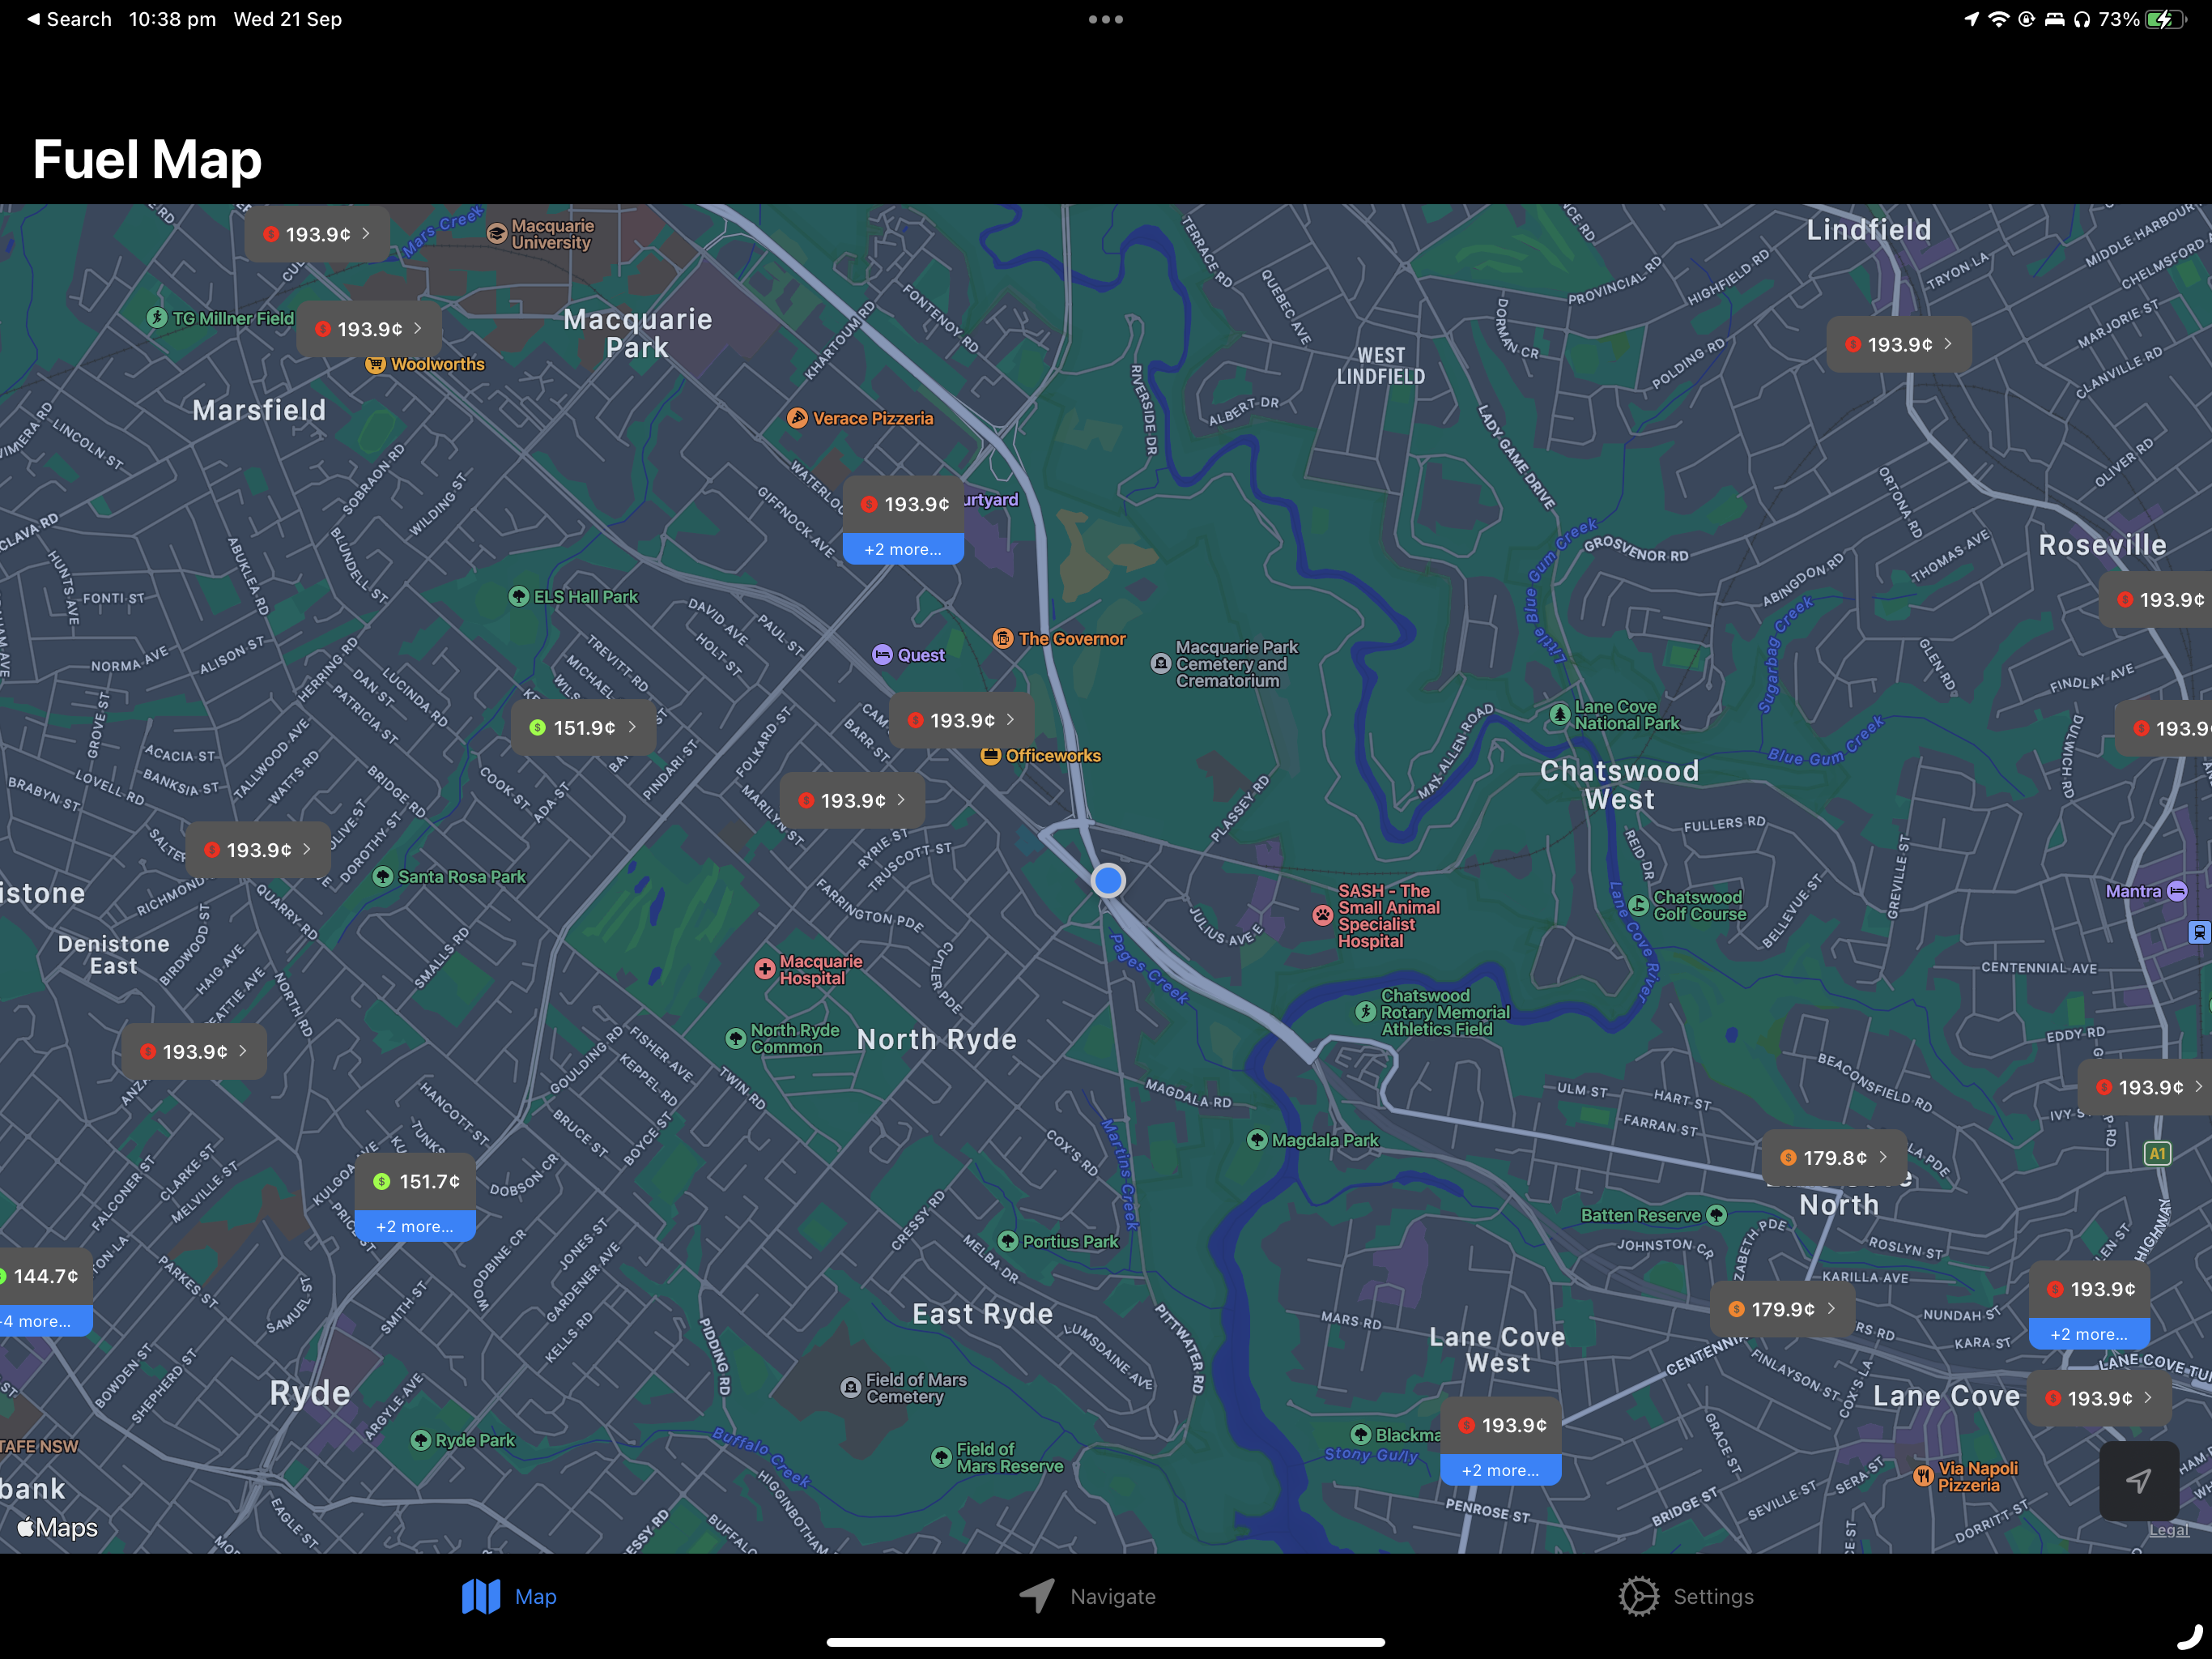Tap Chatswood Golf Course icon

point(1638,906)
